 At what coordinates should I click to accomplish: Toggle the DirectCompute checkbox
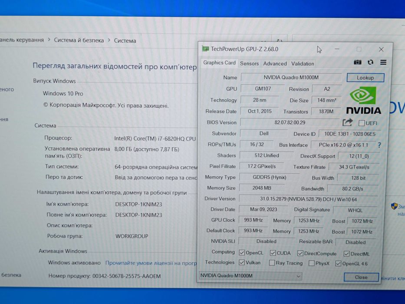(300, 253)
